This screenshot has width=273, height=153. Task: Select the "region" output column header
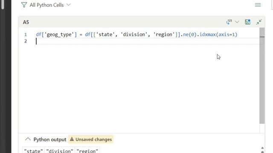coord(87,150)
